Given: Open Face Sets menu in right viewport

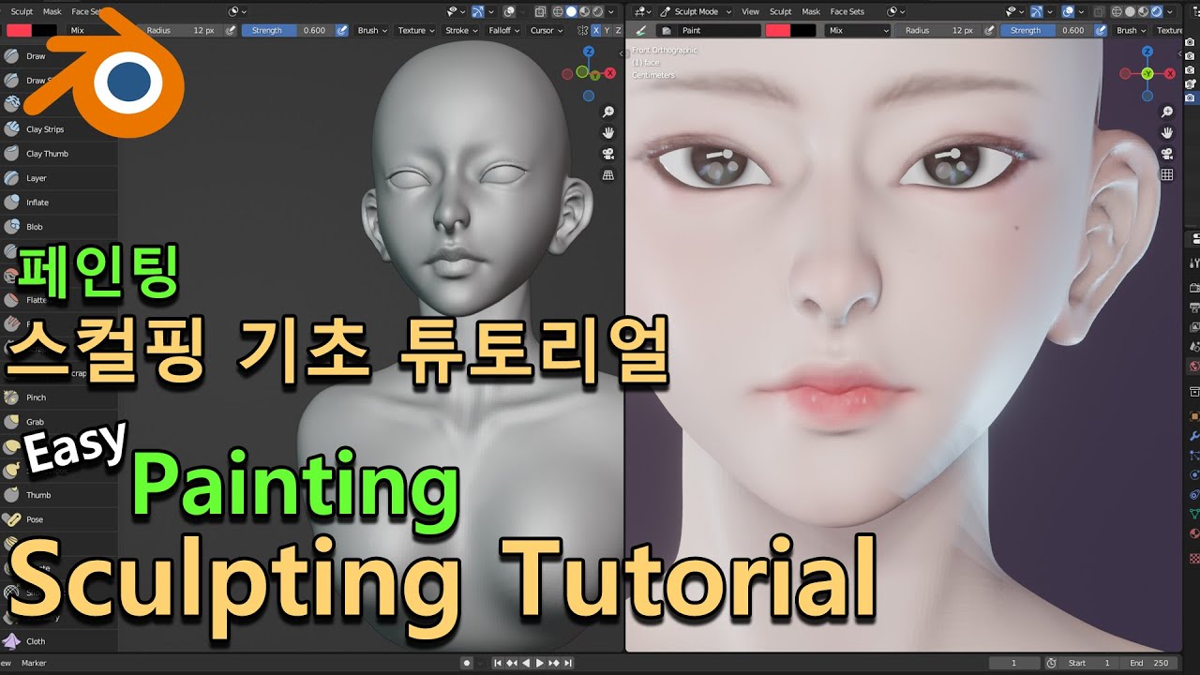Looking at the screenshot, I should tap(847, 11).
